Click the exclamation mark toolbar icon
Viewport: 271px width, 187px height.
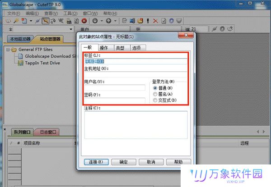tap(148, 21)
